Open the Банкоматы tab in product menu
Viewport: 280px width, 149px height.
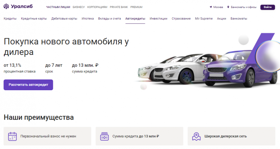[x=239, y=19]
